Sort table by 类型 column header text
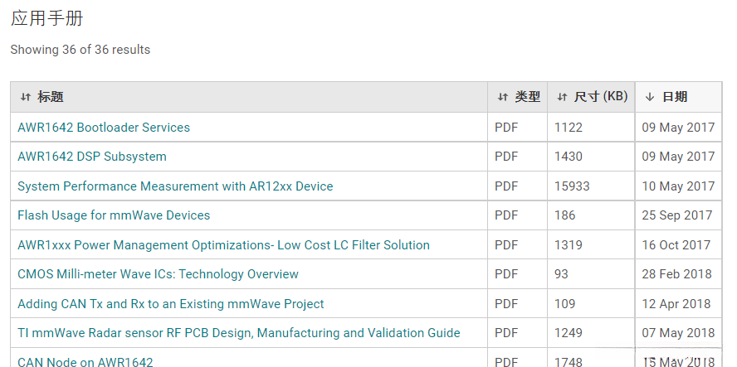 527,97
